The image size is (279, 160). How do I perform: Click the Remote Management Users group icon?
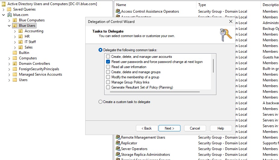(x=118, y=137)
